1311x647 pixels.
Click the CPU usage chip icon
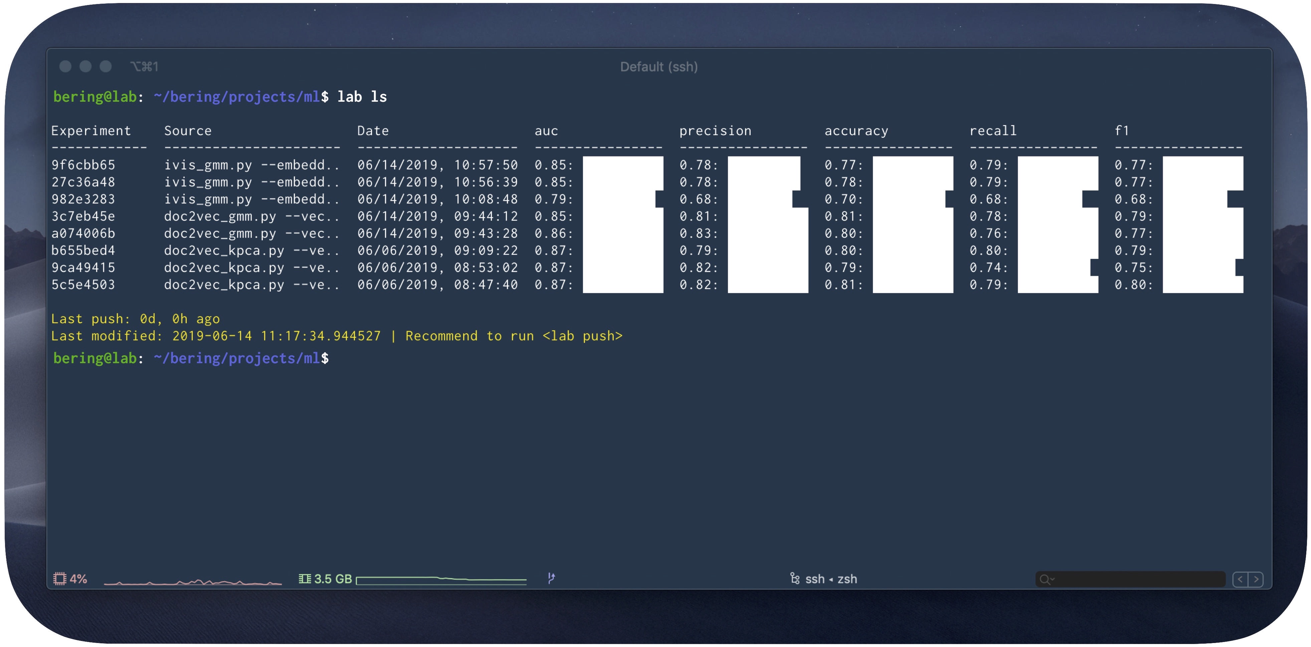pos(59,578)
